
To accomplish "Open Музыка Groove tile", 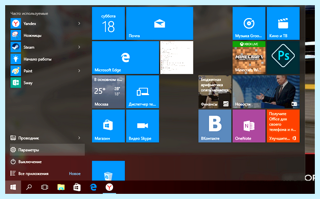I will 249,23.
